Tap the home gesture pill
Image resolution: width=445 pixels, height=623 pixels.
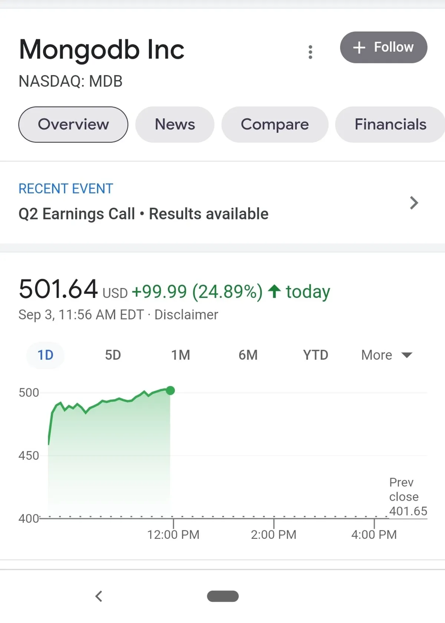pos(222,596)
